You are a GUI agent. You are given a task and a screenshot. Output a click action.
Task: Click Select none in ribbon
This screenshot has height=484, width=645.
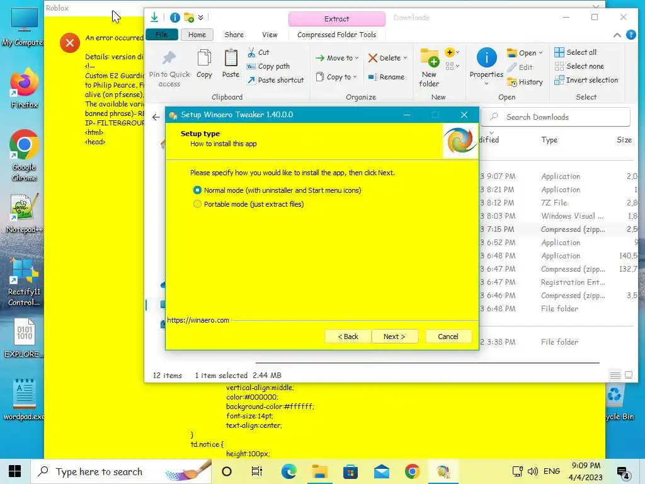point(579,66)
